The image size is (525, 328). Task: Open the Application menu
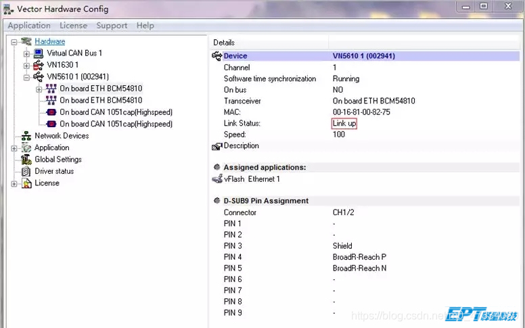pyautogui.click(x=29, y=26)
